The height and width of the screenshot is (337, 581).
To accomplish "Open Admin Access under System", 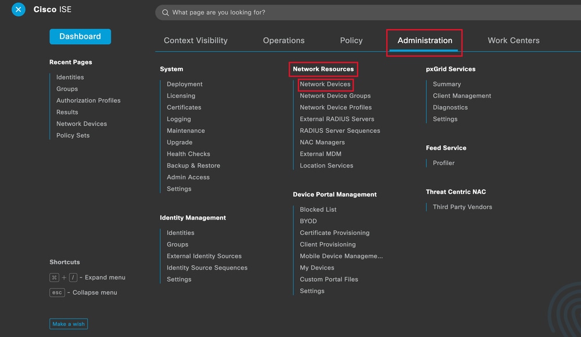I will pyautogui.click(x=188, y=177).
